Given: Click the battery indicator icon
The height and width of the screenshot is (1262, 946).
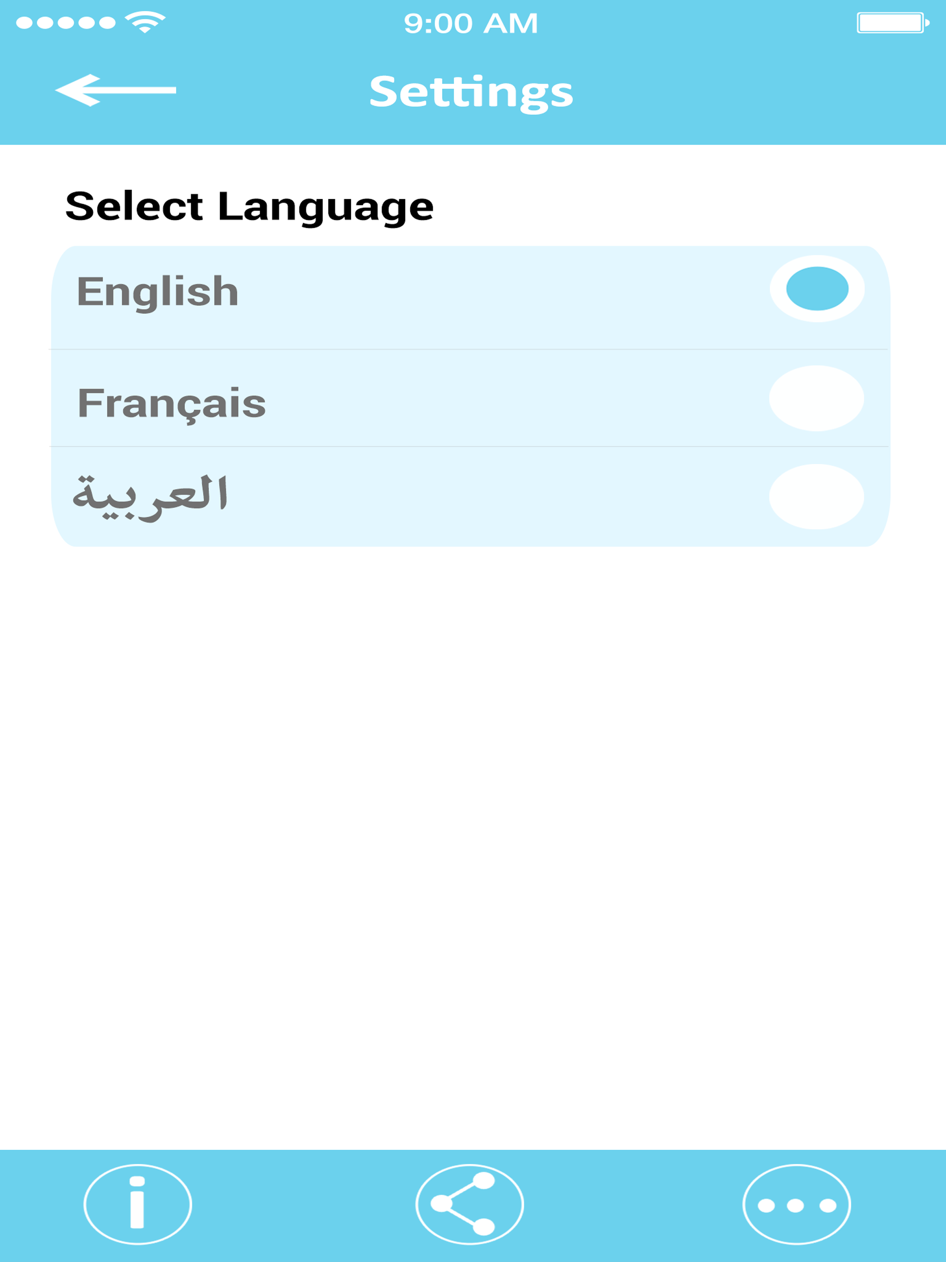Looking at the screenshot, I should 892,23.
